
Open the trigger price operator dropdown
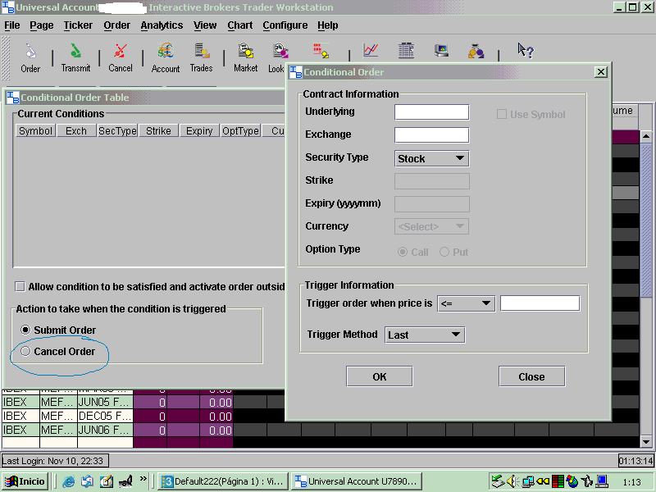466,303
